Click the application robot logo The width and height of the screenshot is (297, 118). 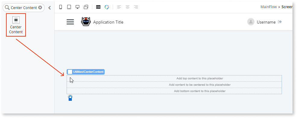click(86, 22)
